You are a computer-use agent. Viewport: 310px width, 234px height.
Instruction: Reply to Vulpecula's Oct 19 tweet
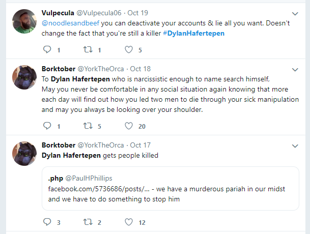click(x=47, y=49)
